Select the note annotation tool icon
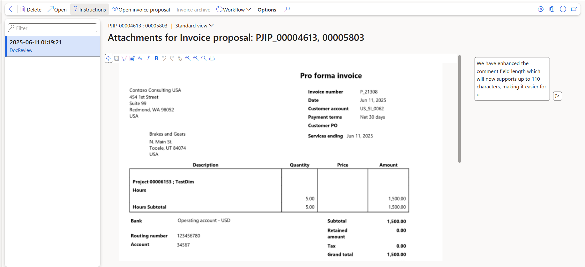The width and height of the screenshot is (585, 267). pyautogui.click(x=132, y=58)
